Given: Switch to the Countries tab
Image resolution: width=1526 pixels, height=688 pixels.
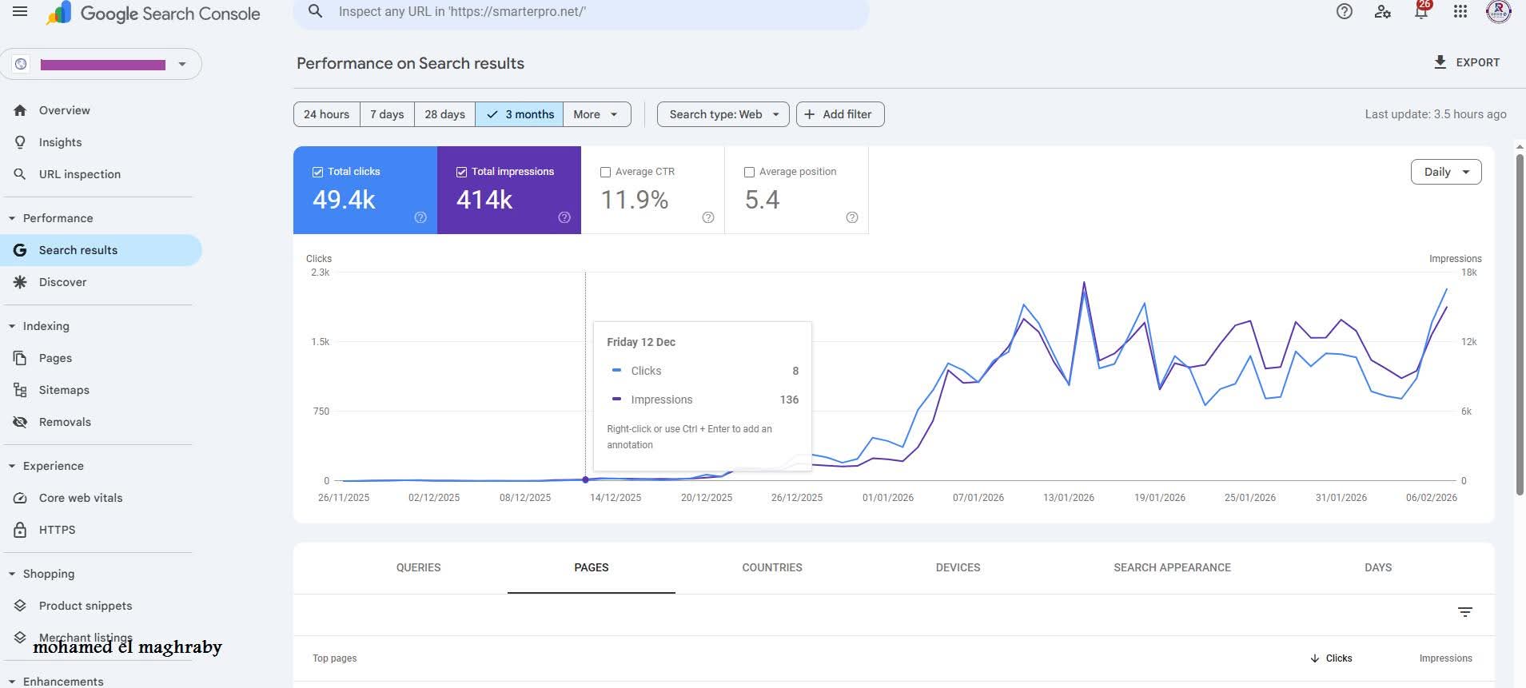Looking at the screenshot, I should point(771,567).
